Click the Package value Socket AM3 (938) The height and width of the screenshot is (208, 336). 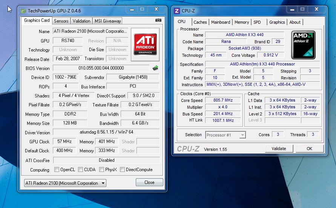[x=244, y=48]
